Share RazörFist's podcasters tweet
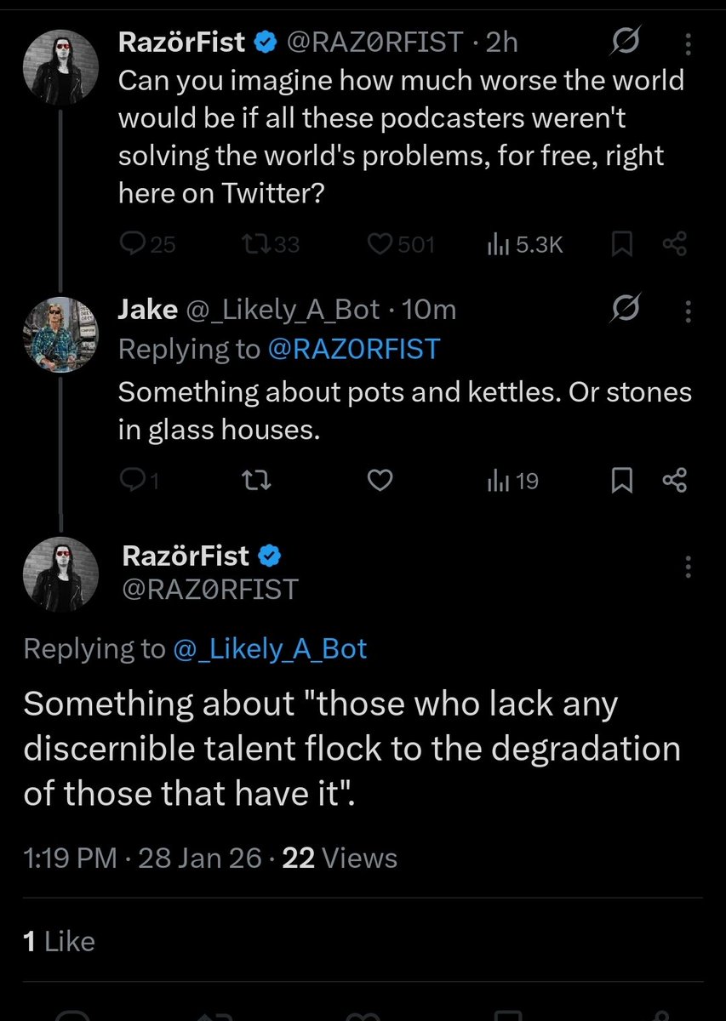The width and height of the screenshot is (726, 1021). pyautogui.click(x=674, y=245)
